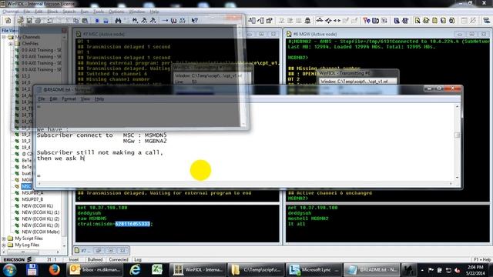
Task: Click File View horizontal scrollbar thumb
Action: [x=22, y=252]
